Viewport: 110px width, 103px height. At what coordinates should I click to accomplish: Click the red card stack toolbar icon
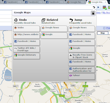[x=105, y=7]
